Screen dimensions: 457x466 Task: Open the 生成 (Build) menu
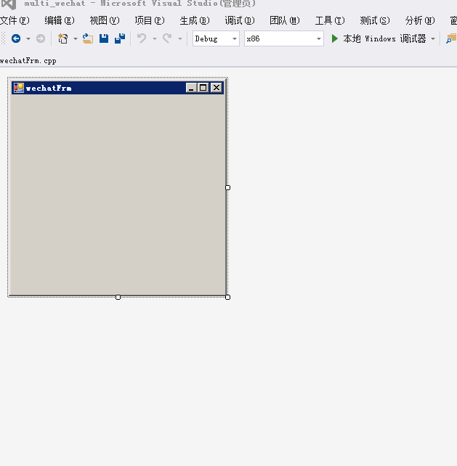(x=194, y=20)
